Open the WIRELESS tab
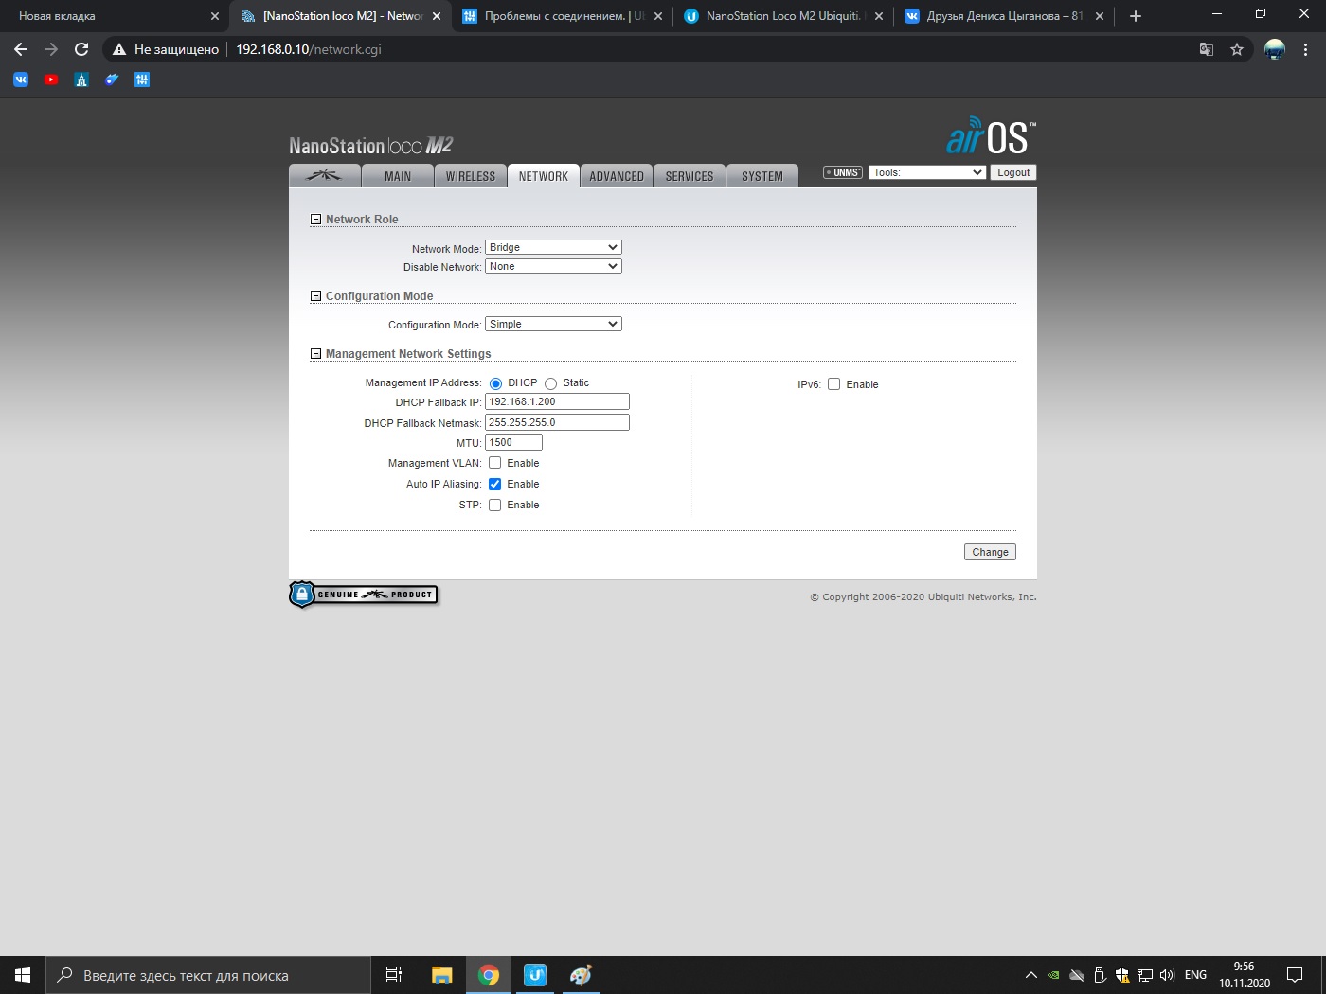 click(471, 176)
